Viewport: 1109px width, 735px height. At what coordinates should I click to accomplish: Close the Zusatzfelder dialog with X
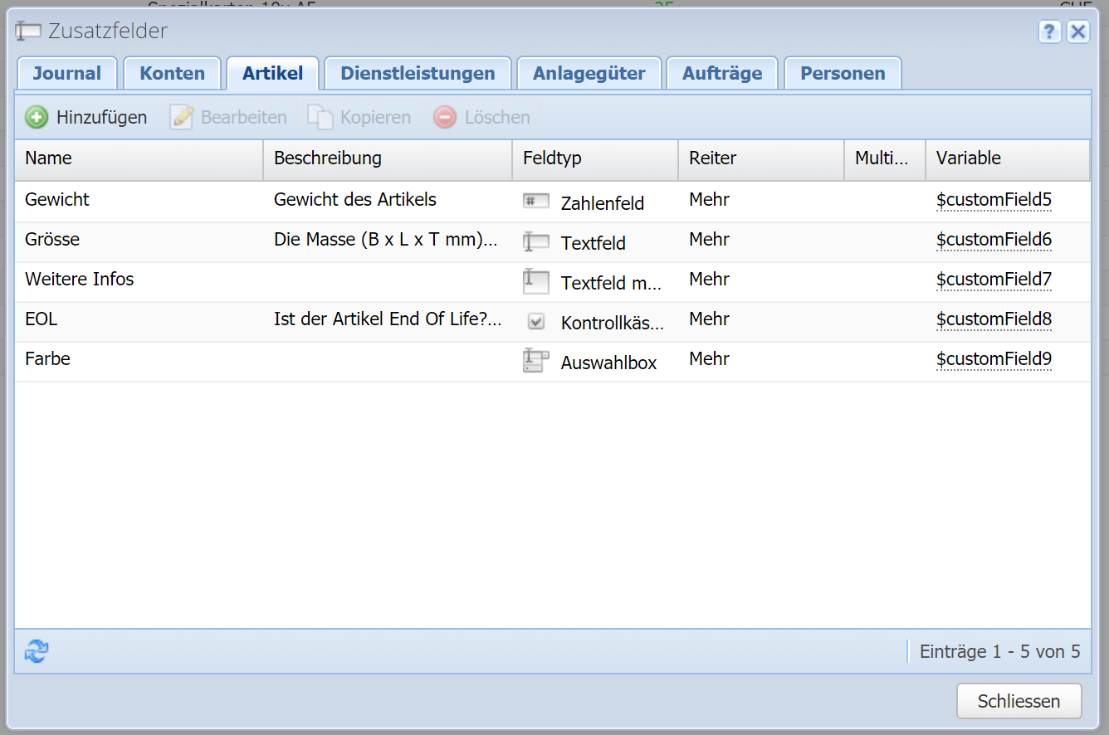(x=1077, y=32)
